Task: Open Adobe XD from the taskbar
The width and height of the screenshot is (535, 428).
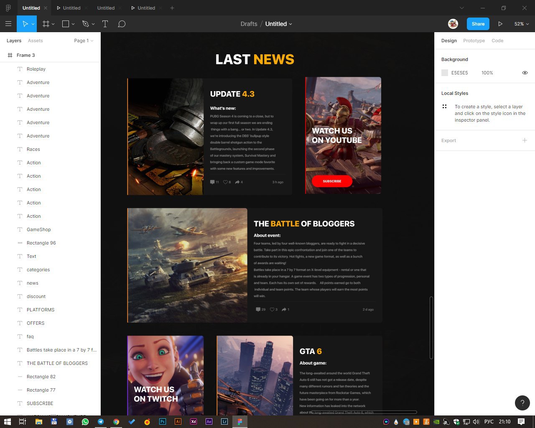Action: click(x=194, y=422)
